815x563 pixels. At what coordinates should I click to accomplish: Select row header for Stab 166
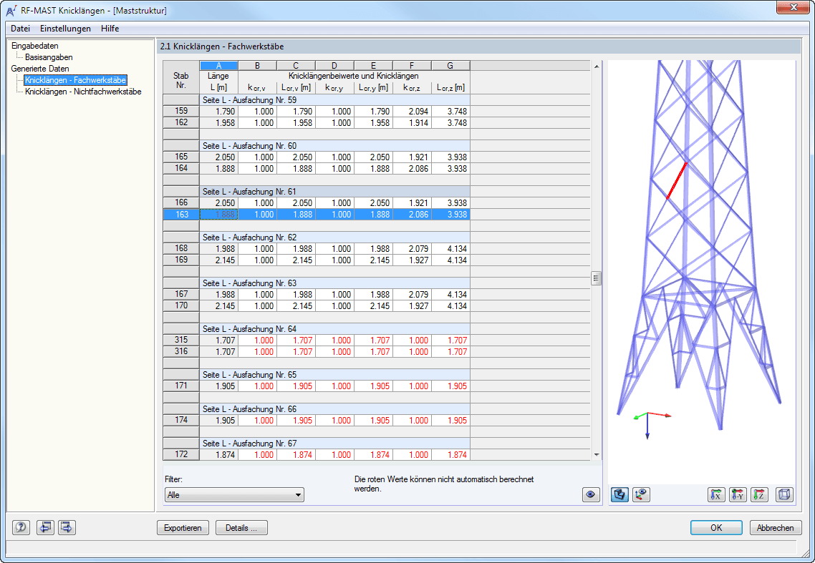coord(181,202)
